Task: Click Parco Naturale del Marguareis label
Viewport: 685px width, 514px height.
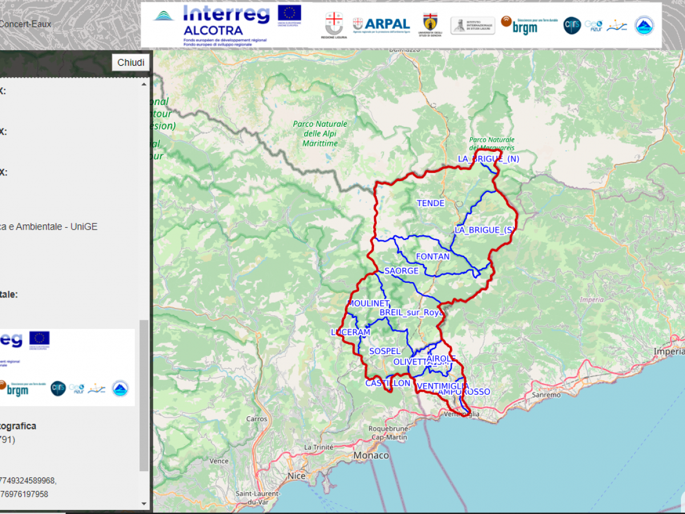Action: pos(492,143)
